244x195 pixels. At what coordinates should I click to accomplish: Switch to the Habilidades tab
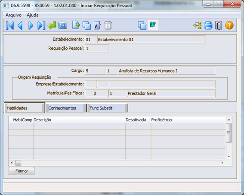25,108
